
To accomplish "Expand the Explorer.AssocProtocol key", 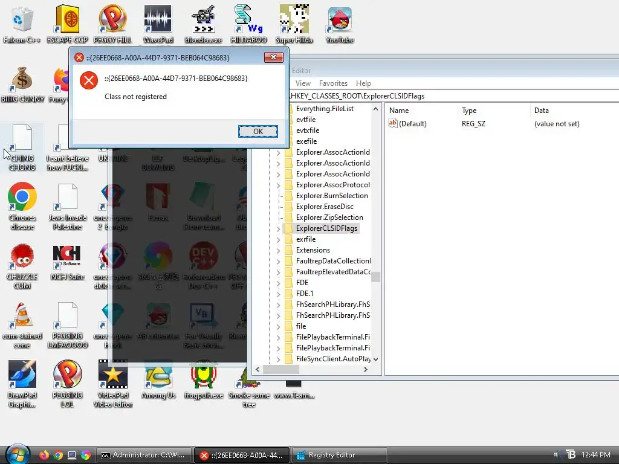I will (x=278, y=185).
